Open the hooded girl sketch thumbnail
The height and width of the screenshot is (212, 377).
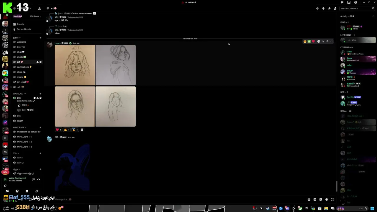(x=115, y=65)
